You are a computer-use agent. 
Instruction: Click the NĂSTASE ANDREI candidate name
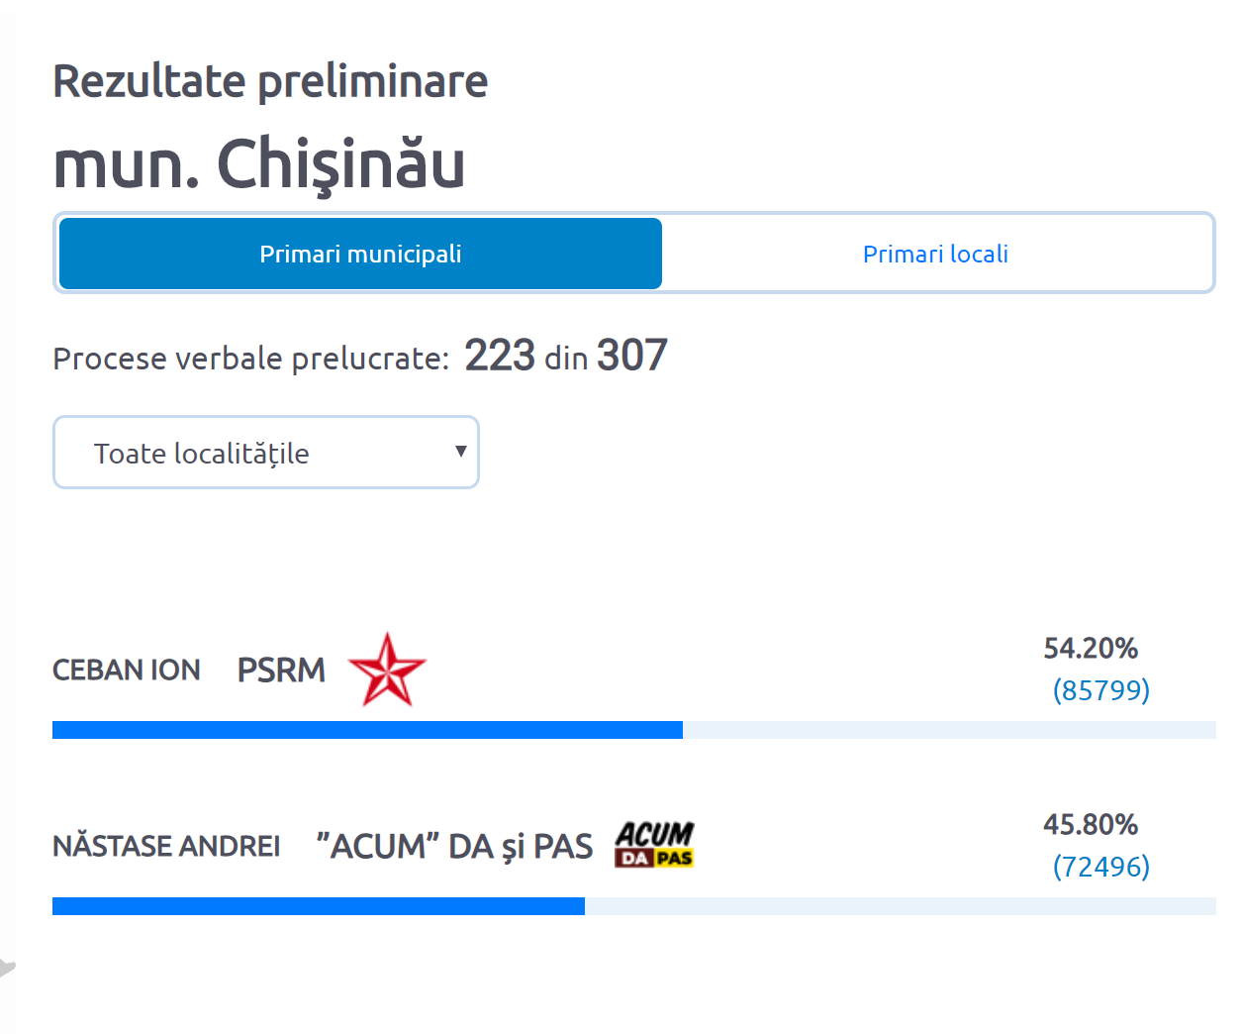166,847
